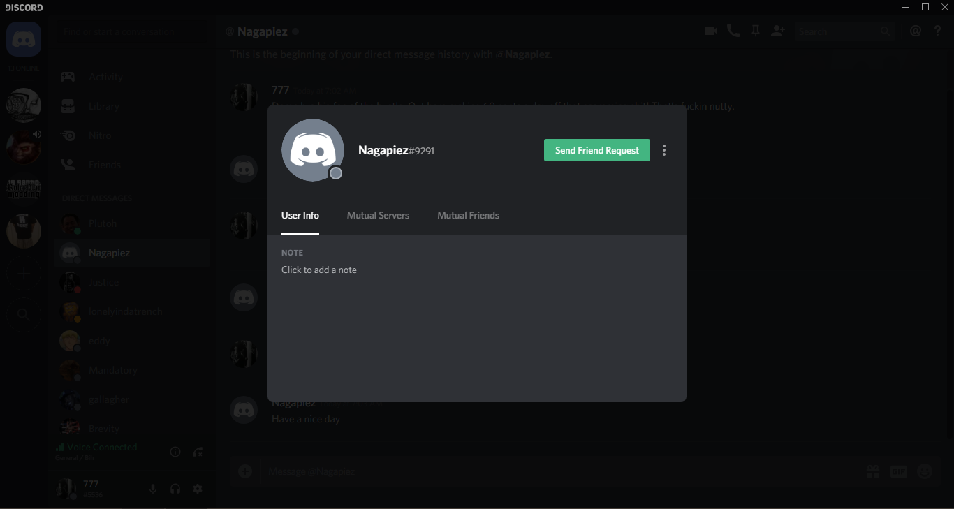Open pinned messages in the header

click(x=755, y=31)
